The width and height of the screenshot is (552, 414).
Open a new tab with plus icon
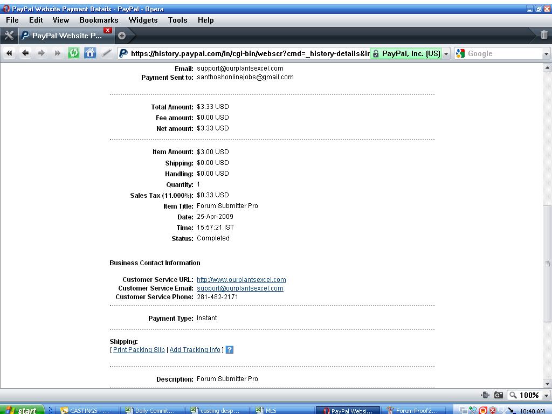coord(122,36)
